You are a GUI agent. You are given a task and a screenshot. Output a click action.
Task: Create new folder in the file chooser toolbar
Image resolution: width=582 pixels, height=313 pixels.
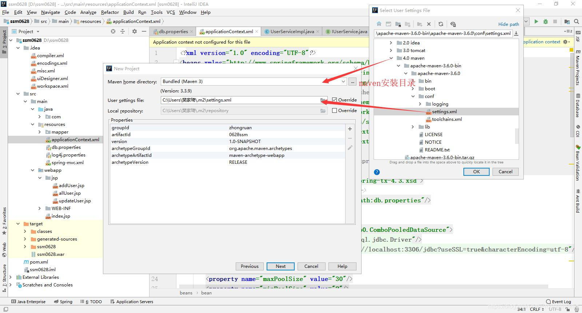tap(419, 24)
